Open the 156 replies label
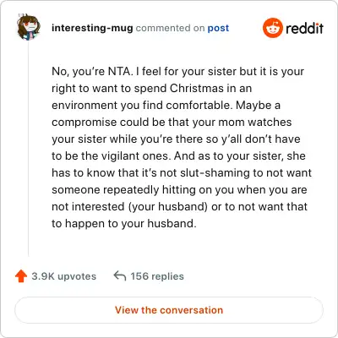338x338 pixels. click(x=157, y=276)
